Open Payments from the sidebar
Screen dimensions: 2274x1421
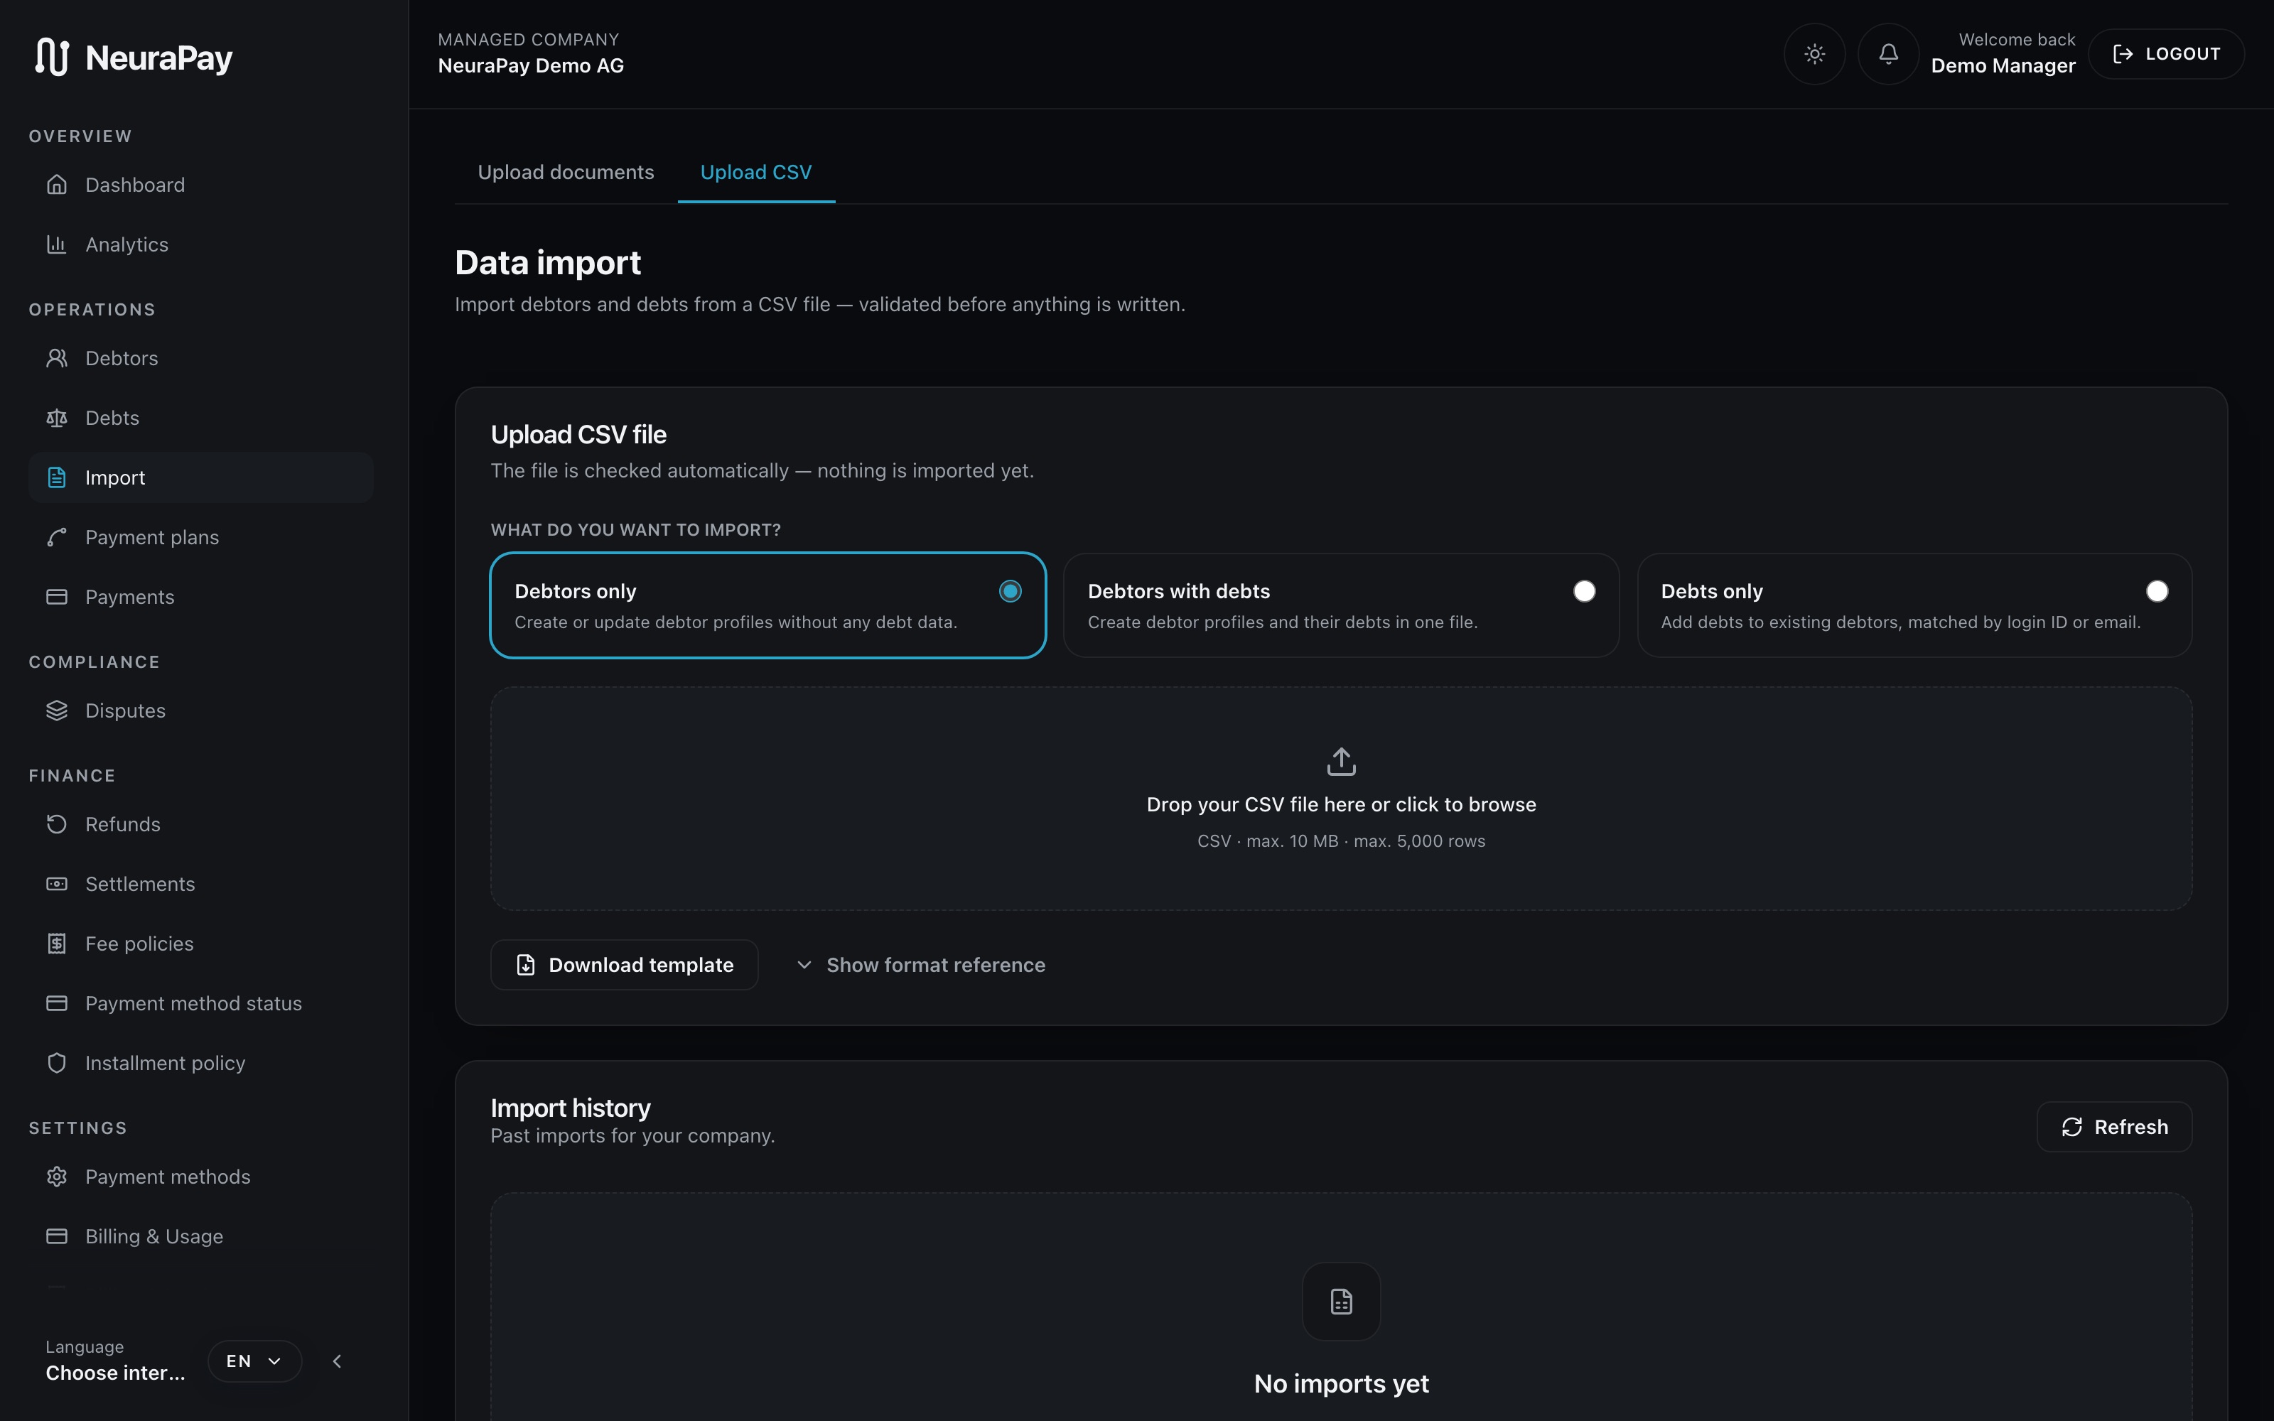pyautogui.click(x=201, y=597)
